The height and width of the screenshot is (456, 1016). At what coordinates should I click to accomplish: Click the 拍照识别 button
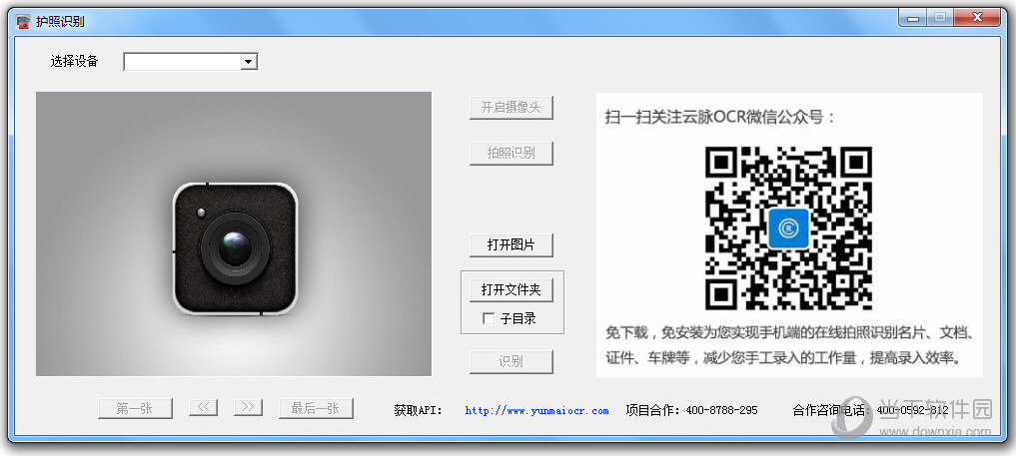[x=510, y=154]
